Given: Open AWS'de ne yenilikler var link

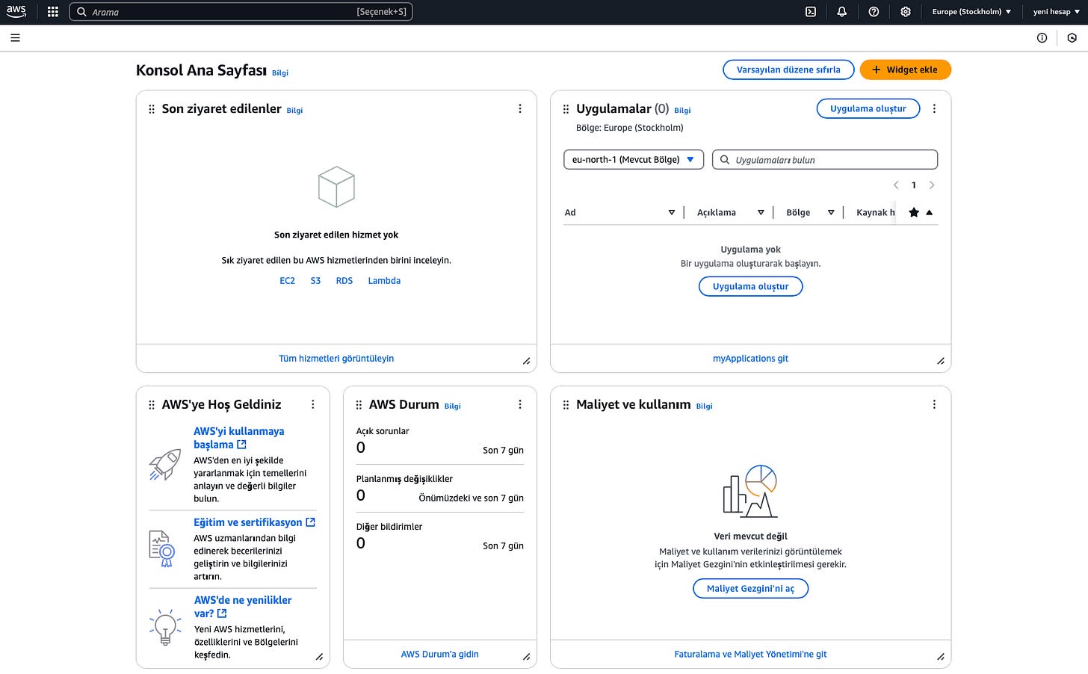Looking at the screenshot, I should [x=243, y=607].
